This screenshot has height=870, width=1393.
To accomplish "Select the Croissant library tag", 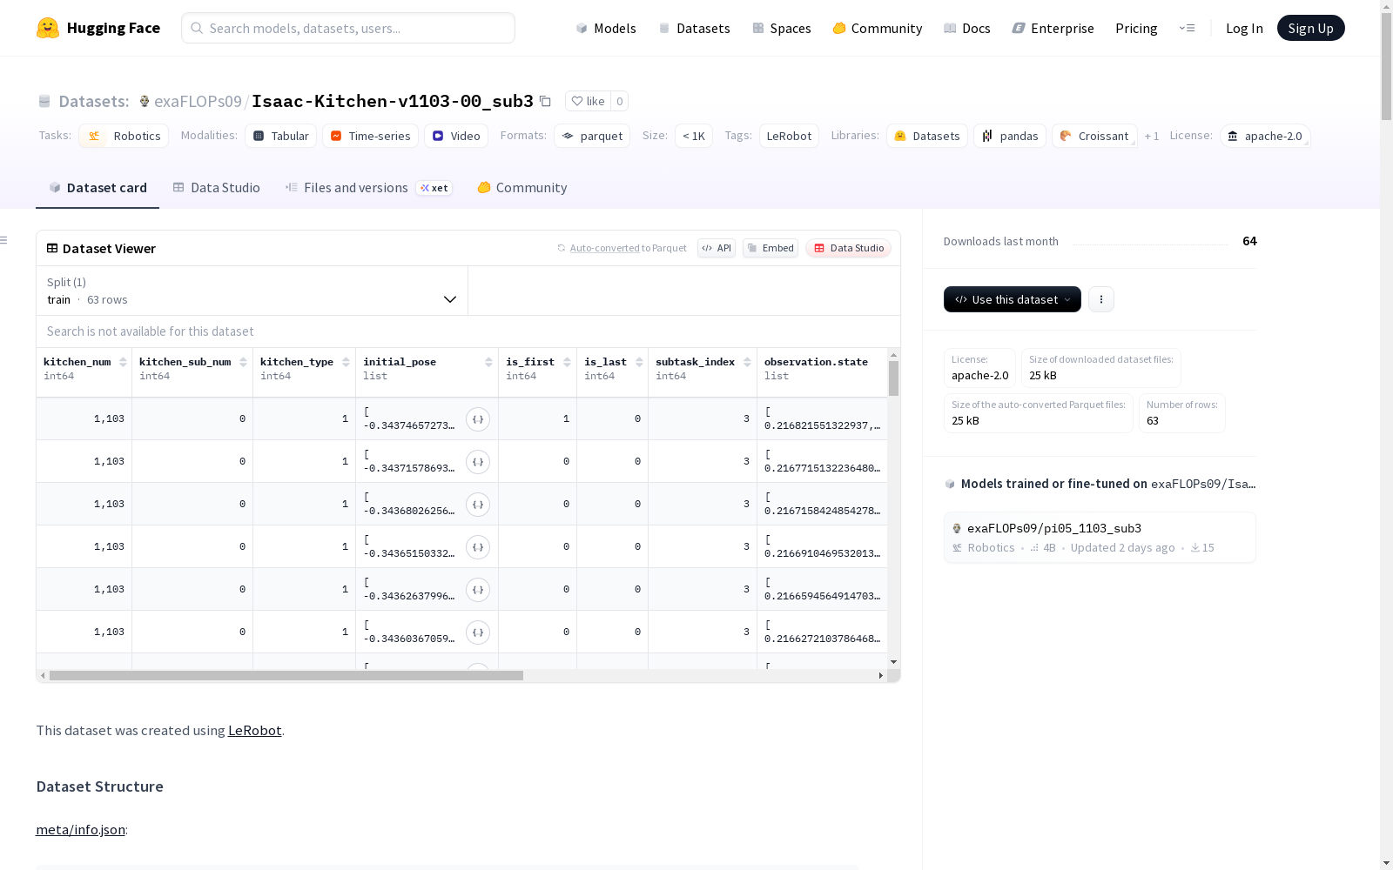I will pos(1094,136).
